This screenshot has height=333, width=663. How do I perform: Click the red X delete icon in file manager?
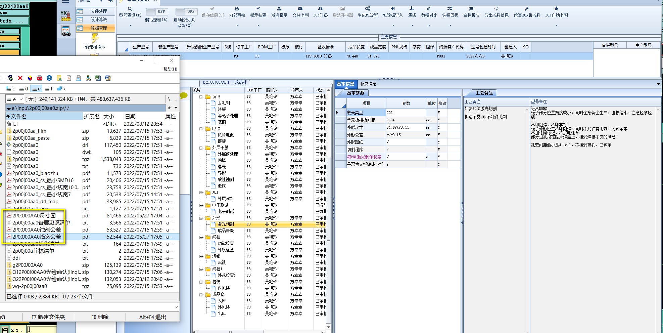coord(20,78)
